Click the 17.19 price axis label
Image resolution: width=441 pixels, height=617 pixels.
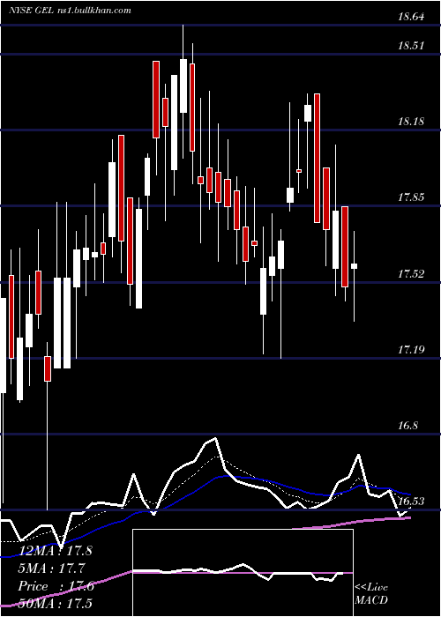tap(411, 350)
